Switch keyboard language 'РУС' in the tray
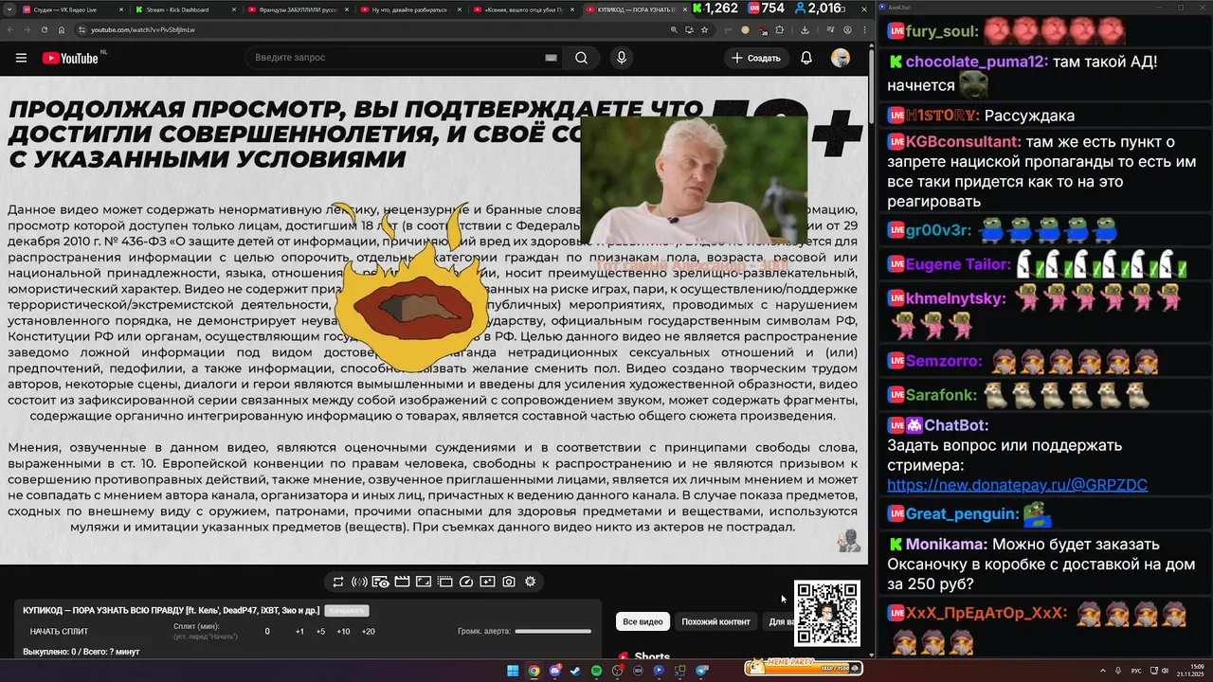 tap(1136, 671)
